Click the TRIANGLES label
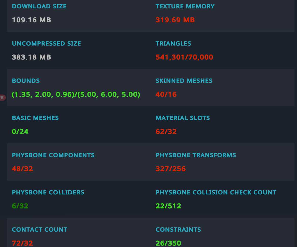Image resolution: width=297 pixels, height=247 pixels. point(173,43)
